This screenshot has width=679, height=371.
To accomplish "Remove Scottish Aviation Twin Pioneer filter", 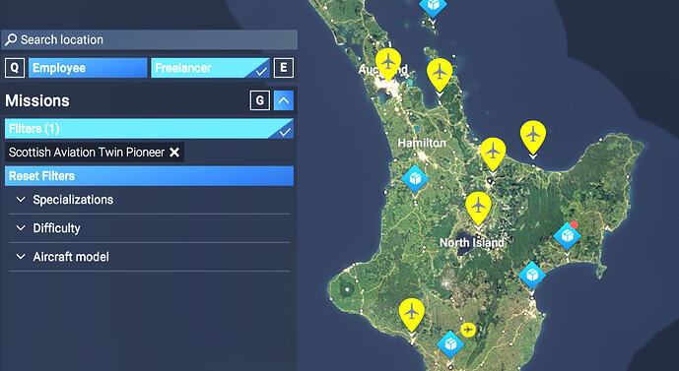I will tap(174, 153).
